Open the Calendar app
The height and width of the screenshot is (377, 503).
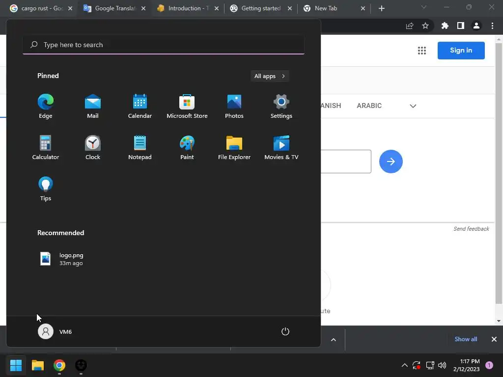tap(140, 107)
